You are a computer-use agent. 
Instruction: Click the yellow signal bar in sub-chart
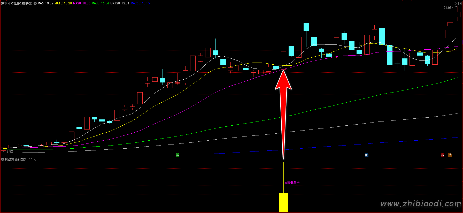click(283, 202)
